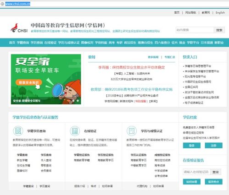Select the www.chsi.com.cn address bar URL

[18, 4]
